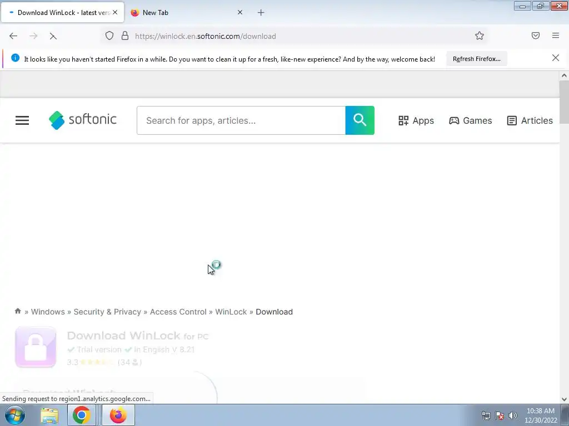Save page to Pocket
The width and height of the screenshot is (569, 426).
(x=536, y=35)
